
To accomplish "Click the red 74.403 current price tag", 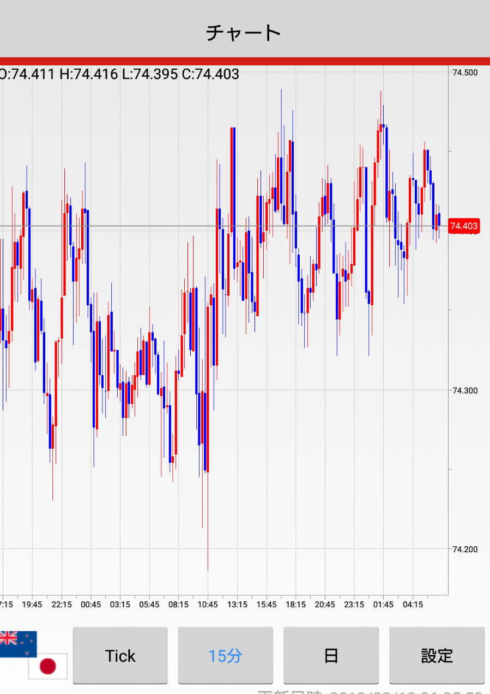I will click(463, 226).
